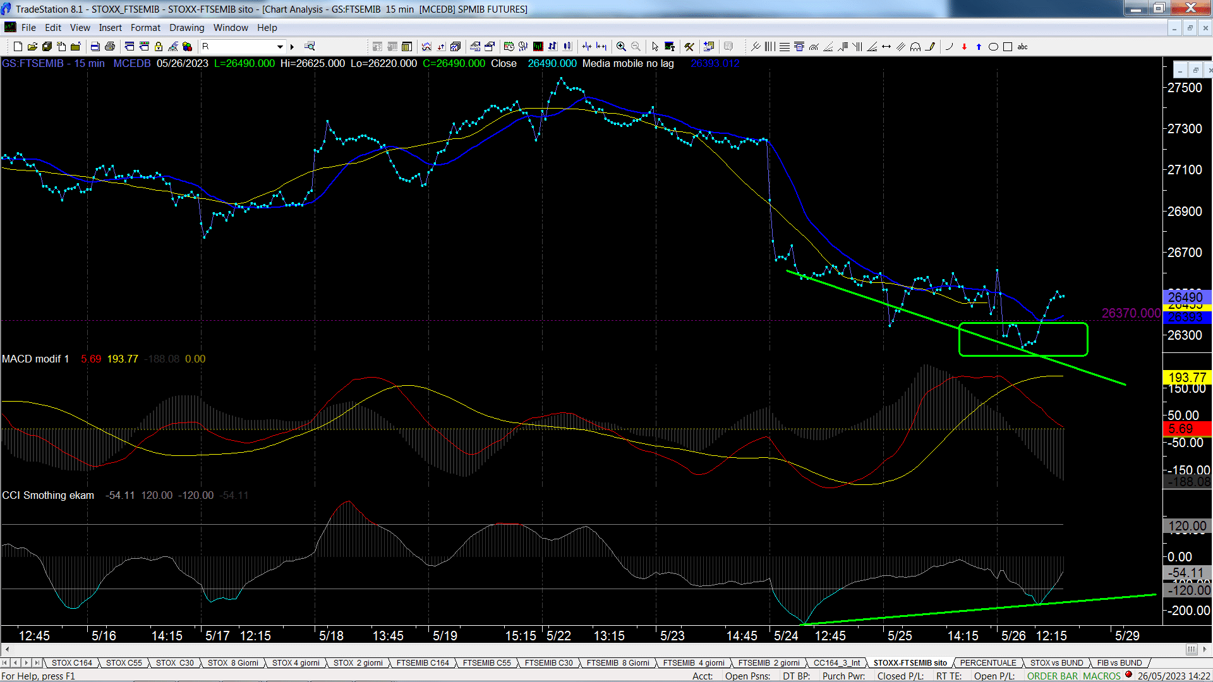The width and height of the screenshot is (1213, 682).
Task: Create a new document with the blank page icon
Action: 18,47
